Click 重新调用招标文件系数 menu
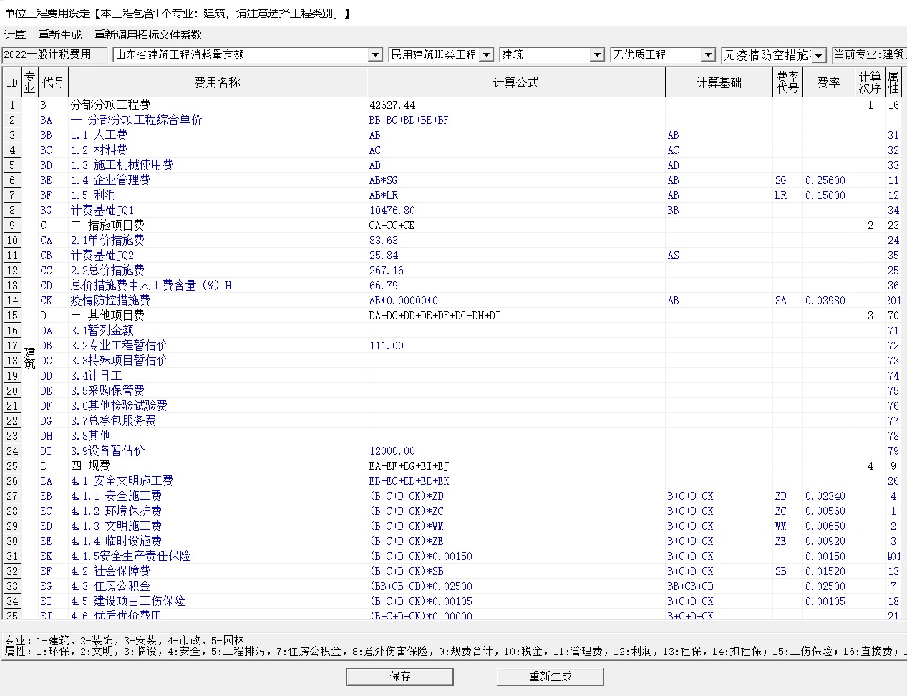Image resolution: width=907 pixels, height=696 pixels. (148, 34)
